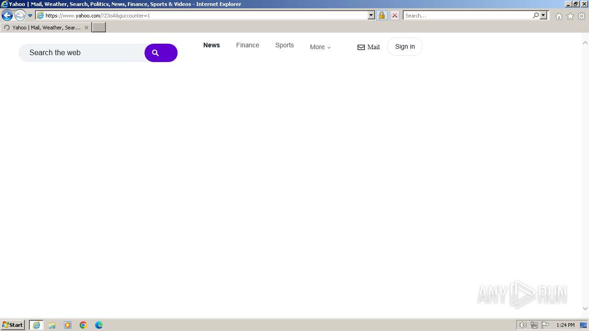Screen dimensions: 589x331
Task: Open File Explorer from taskbar
Action: [x=52, y=325]
